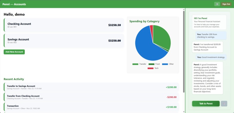Click the Recent Activity heading
The width and height of the screenshot is (234, 113).
14,79
